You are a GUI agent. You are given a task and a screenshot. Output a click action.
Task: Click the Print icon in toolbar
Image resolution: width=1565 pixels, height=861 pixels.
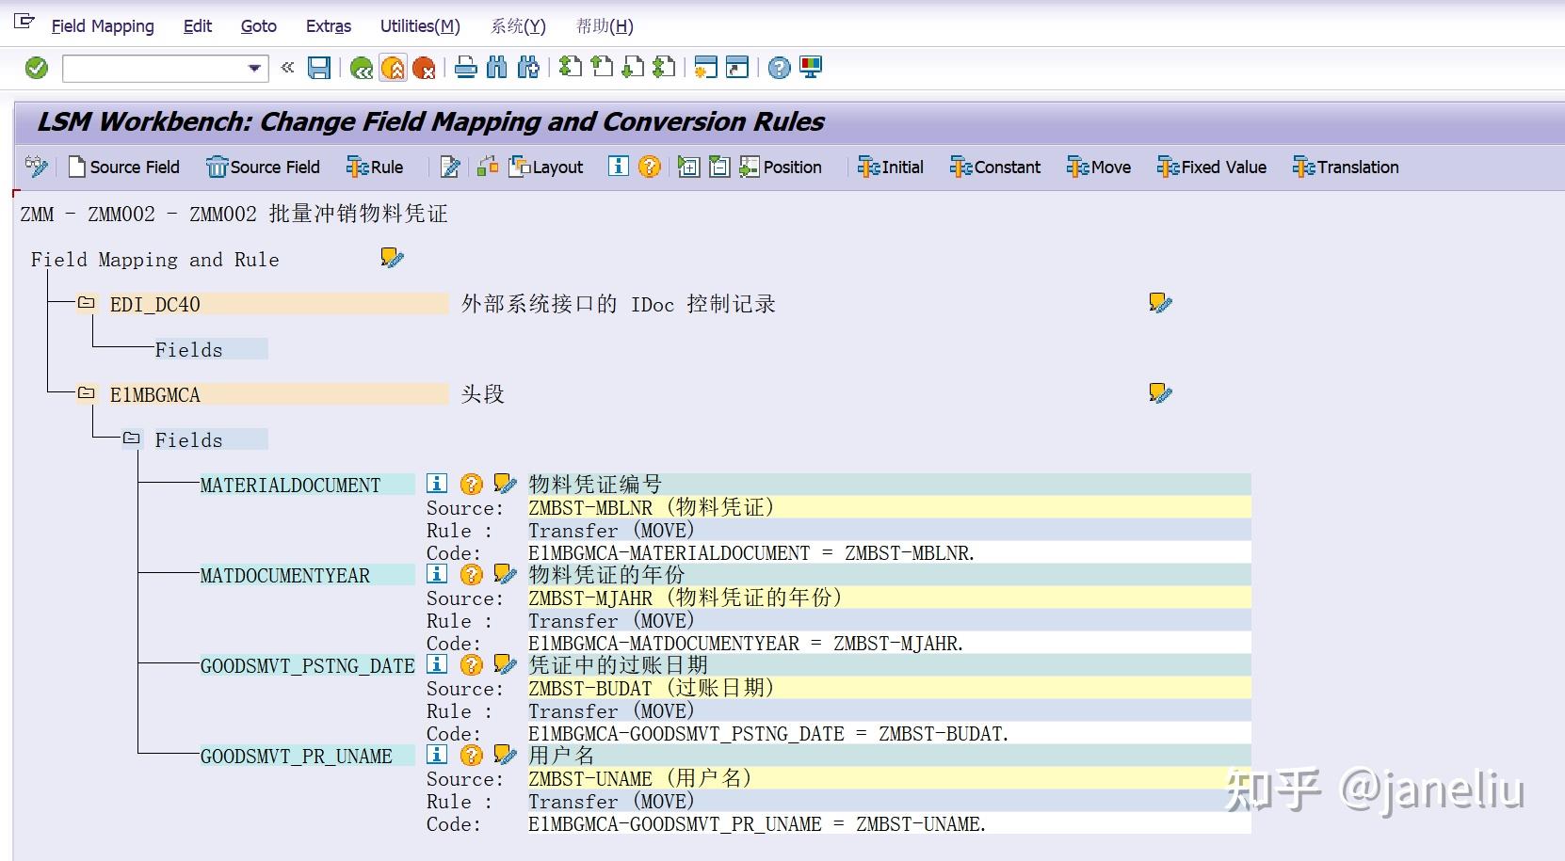point(465,68)
